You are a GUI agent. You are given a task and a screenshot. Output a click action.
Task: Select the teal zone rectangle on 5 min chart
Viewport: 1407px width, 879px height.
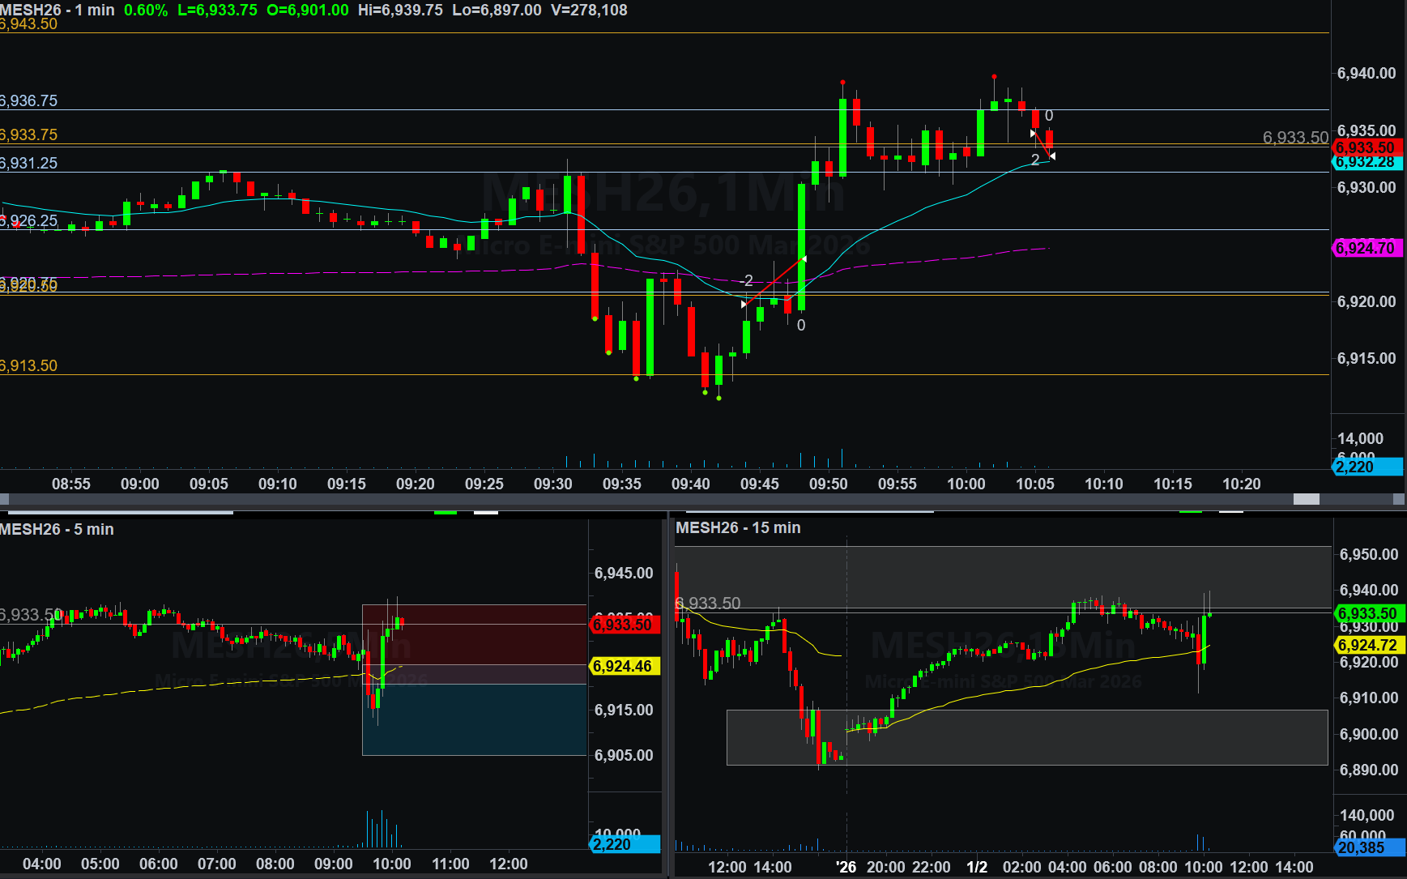(474, 719)
